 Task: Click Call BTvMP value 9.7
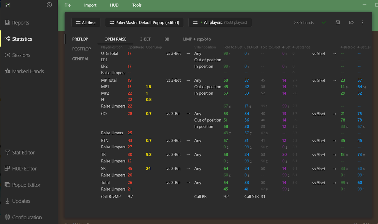click(130, 197)
